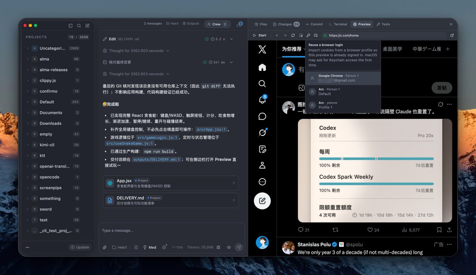Expand the sword project chevron

tap(28, 209)
